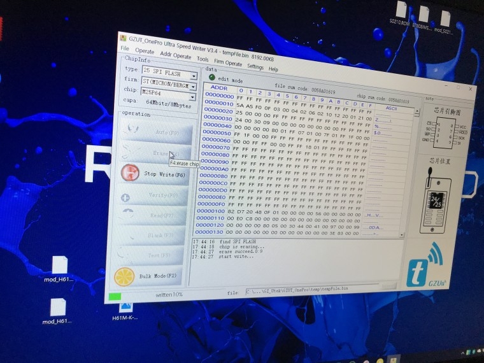Select address row 00000010
This screenshot has height=363, width=484.
[x=219, y=103]
